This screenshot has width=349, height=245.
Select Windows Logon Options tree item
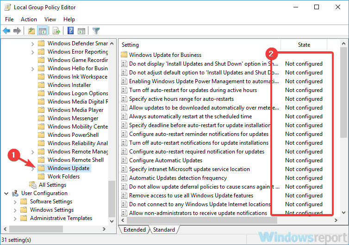click(x=78, y=93)
